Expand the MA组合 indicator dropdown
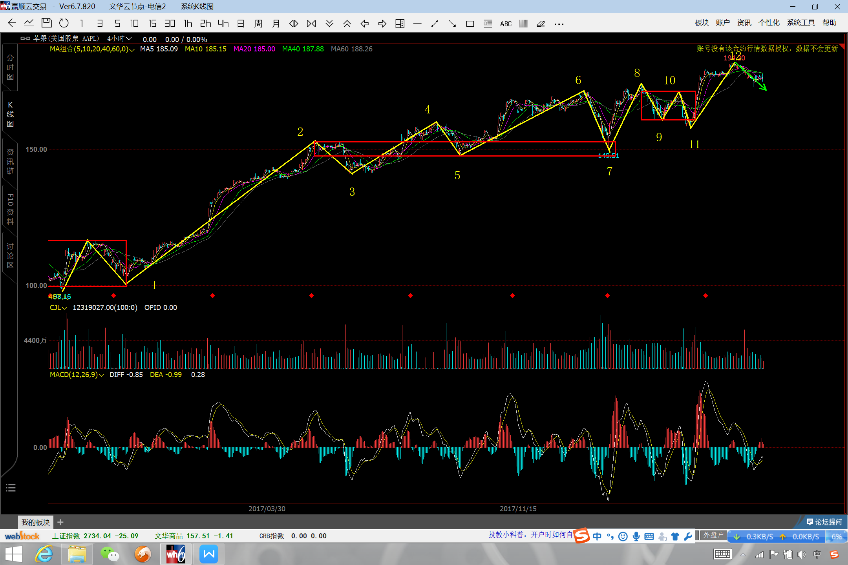Image resolution: width=848 pixels, height=565 pixels. point(132,49)
